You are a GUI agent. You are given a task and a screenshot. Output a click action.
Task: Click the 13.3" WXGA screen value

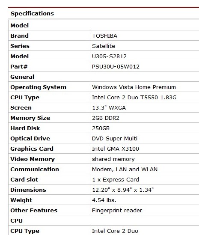[109, 107]
